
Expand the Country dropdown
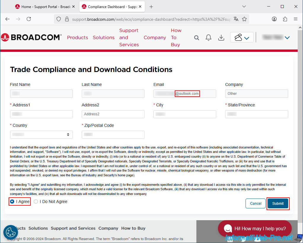pyautogui.click(x=41, y=135)
